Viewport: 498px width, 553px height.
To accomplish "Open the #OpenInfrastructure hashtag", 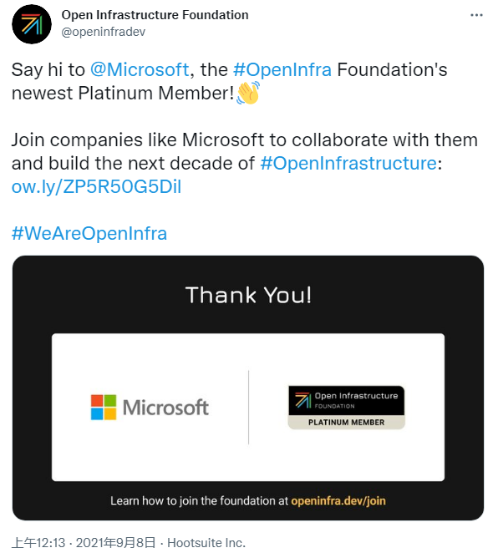I will (x=348, y=163).
